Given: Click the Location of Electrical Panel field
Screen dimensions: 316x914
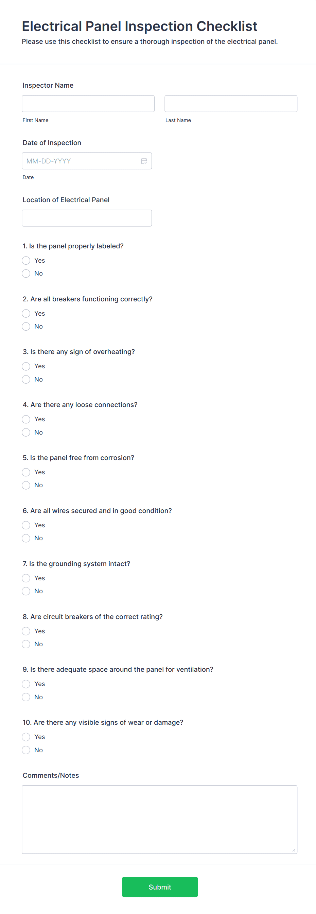Looking at the screenshot, I should tap(87, 217).
